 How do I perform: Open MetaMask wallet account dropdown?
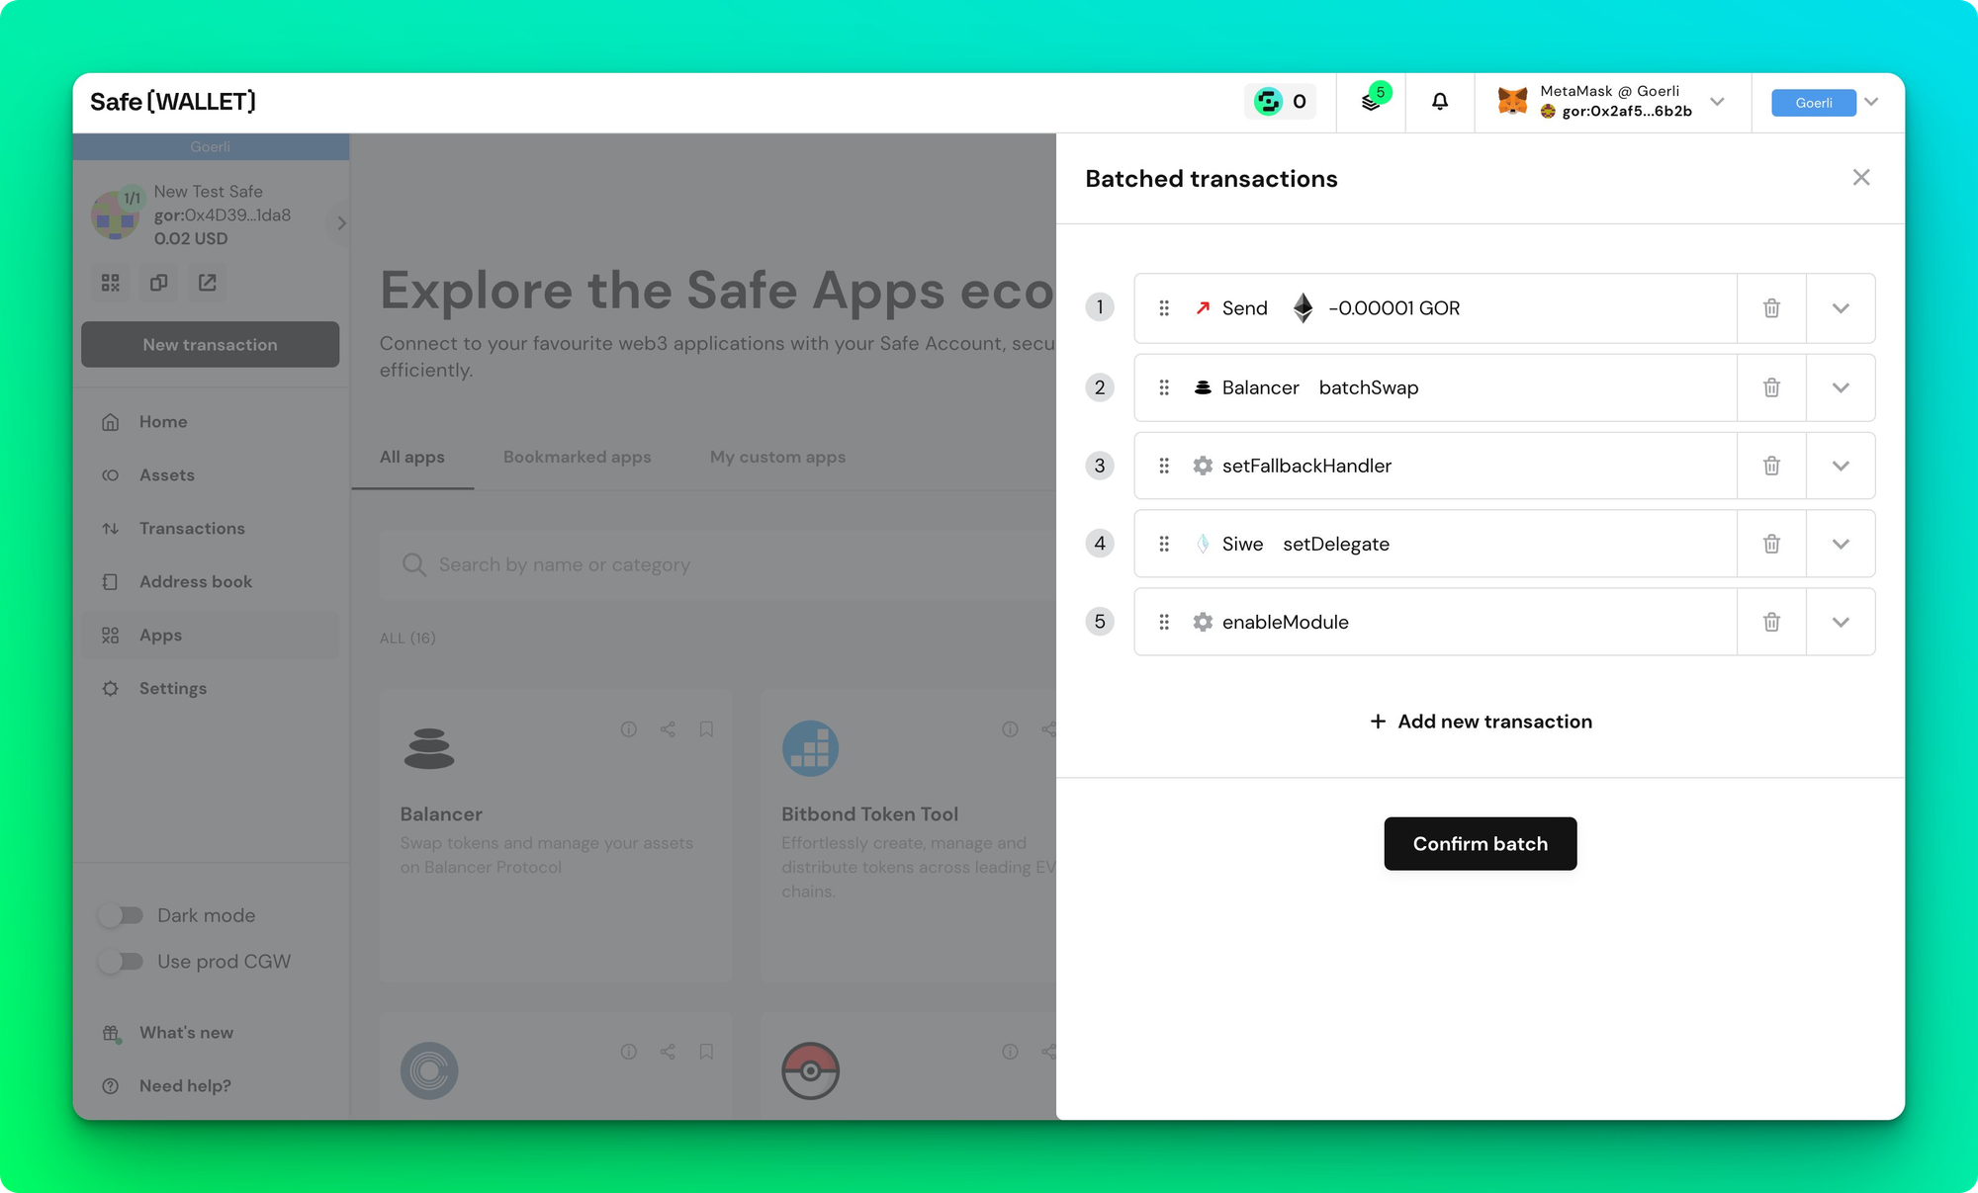(1717, 102)
